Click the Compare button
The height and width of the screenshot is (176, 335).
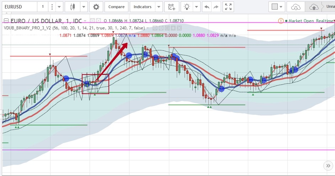[116, 7]
